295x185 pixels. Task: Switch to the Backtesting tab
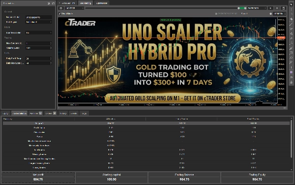pos(86,3)
